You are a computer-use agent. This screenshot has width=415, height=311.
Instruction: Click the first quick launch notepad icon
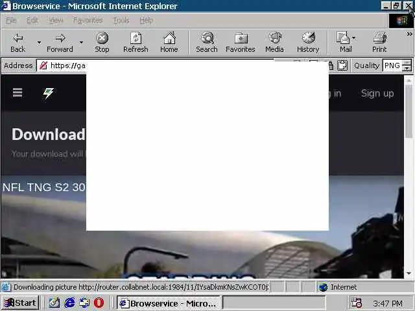(x=54, y=303)
